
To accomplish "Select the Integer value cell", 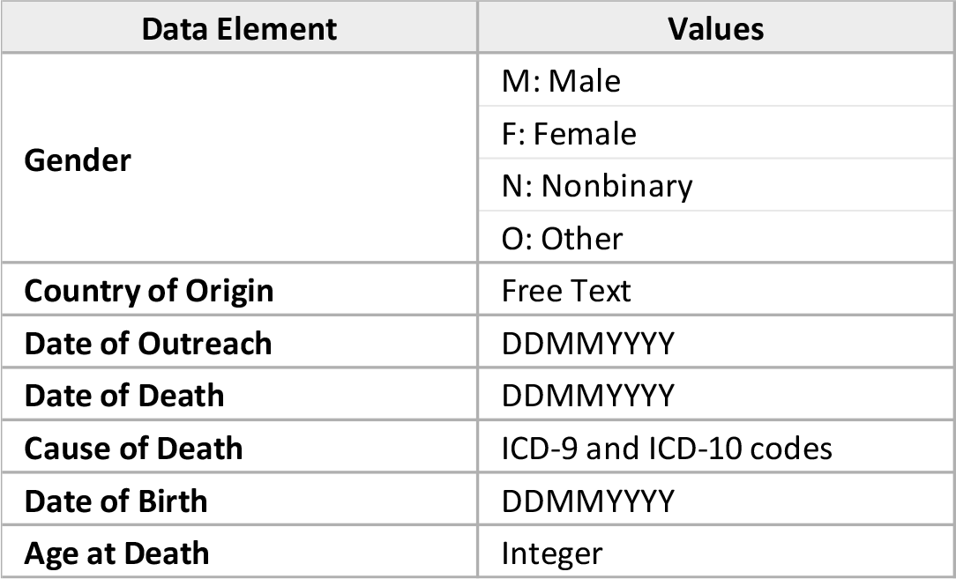I will pyautogui.click(x=716, y=552).
